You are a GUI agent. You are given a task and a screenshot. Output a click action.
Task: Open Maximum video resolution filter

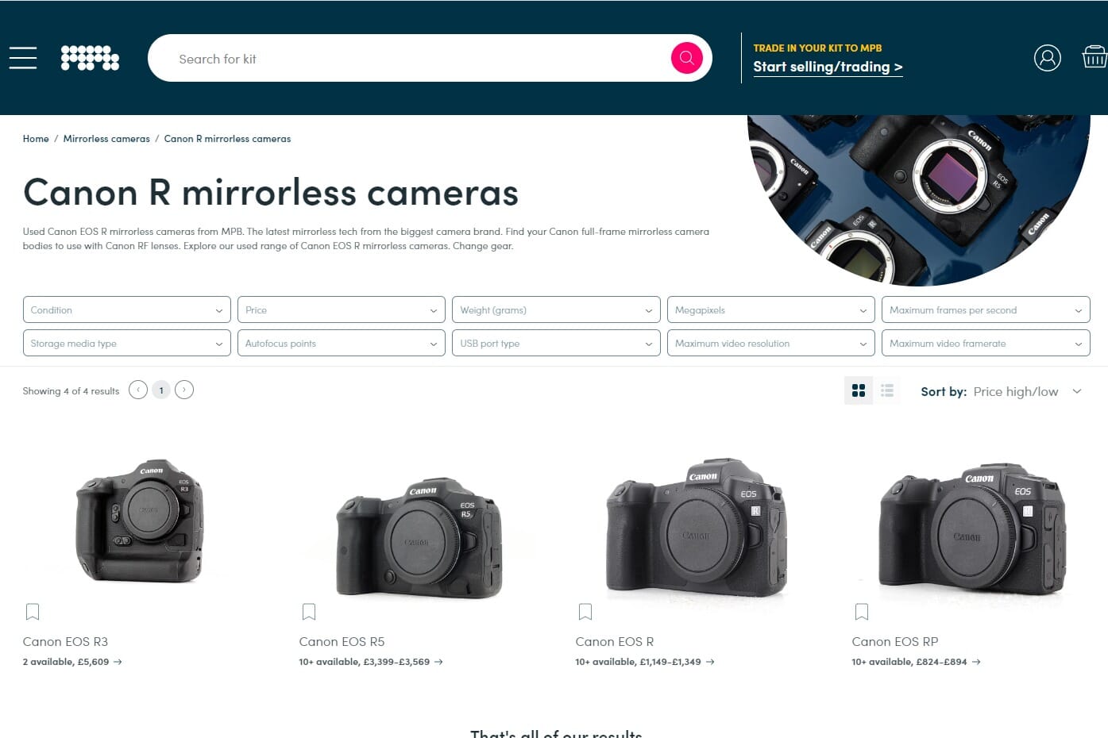click(771, 343)
